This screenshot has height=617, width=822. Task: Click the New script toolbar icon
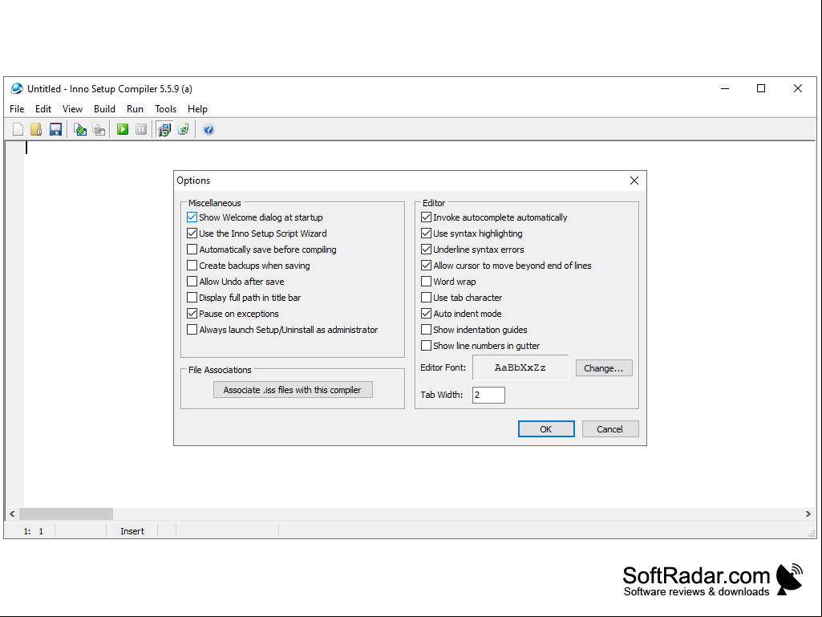coord(18,130)
